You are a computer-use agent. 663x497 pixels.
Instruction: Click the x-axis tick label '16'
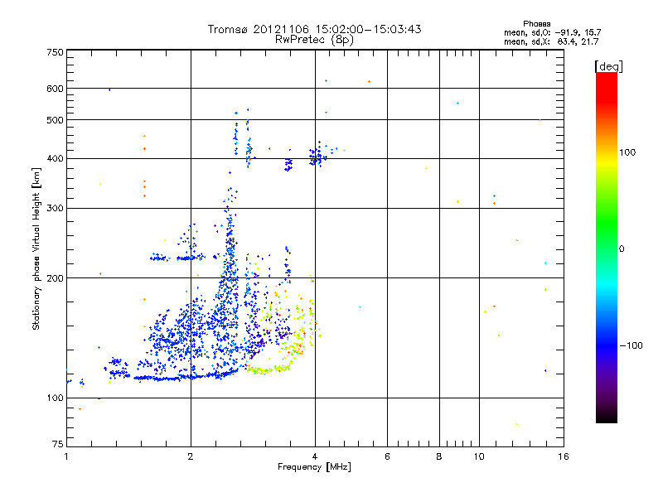coord(564,456)
